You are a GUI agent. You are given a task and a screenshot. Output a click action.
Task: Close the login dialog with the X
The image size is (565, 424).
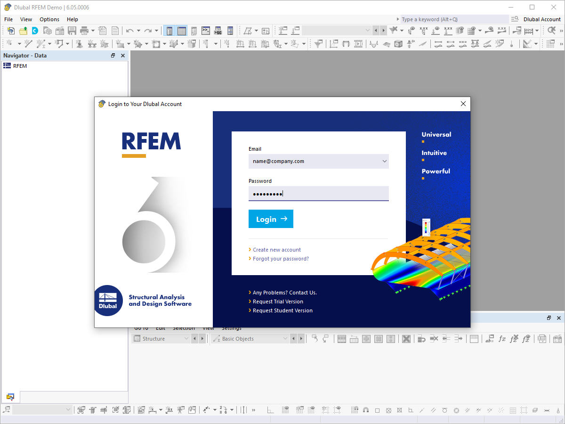click(x=463, y=104)
